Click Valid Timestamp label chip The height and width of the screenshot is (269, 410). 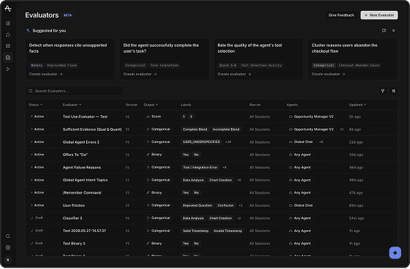(x=195, y=231)
